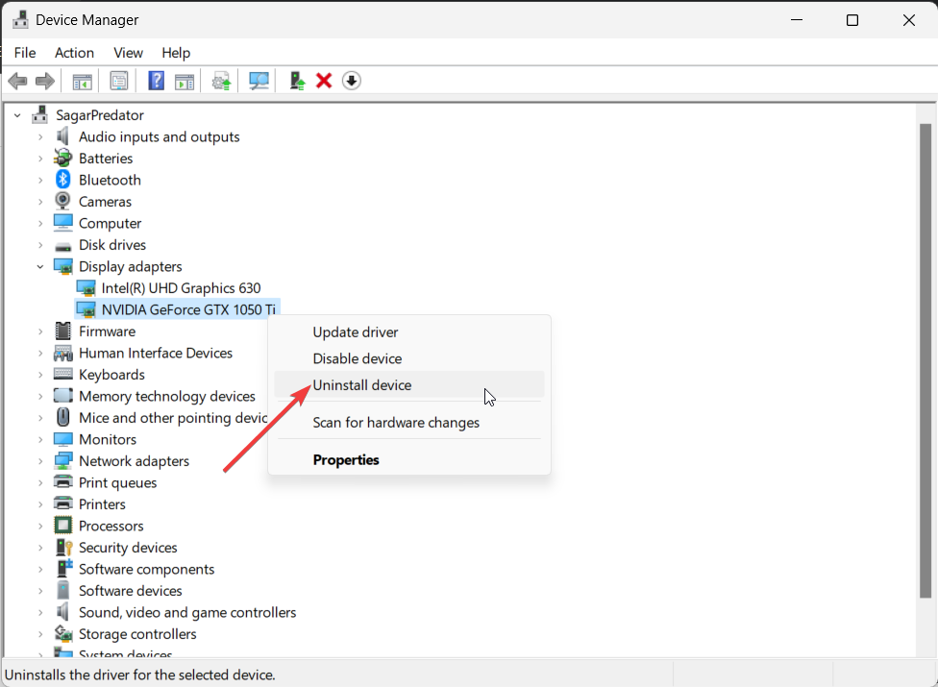The width and height of the screenshot is (938, 687).
Task: Select the Security devices key icon
Action: pos(63,547)
